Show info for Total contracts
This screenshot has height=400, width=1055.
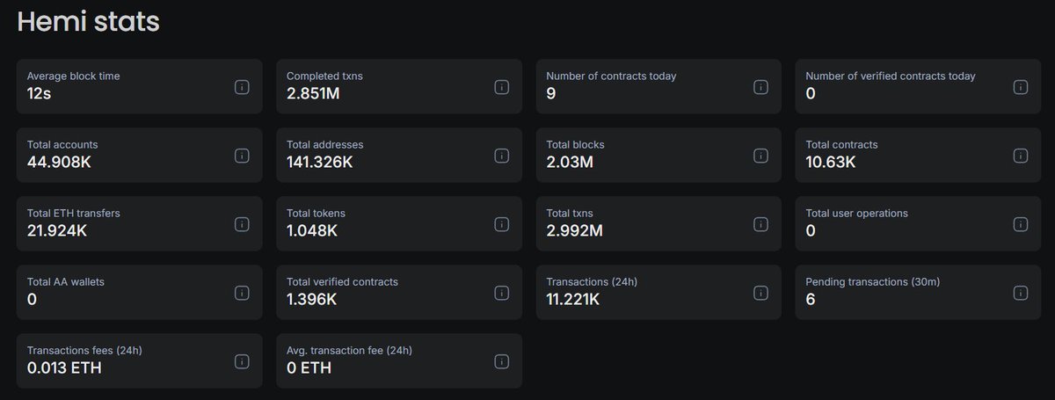click(x=1020, y=156)
